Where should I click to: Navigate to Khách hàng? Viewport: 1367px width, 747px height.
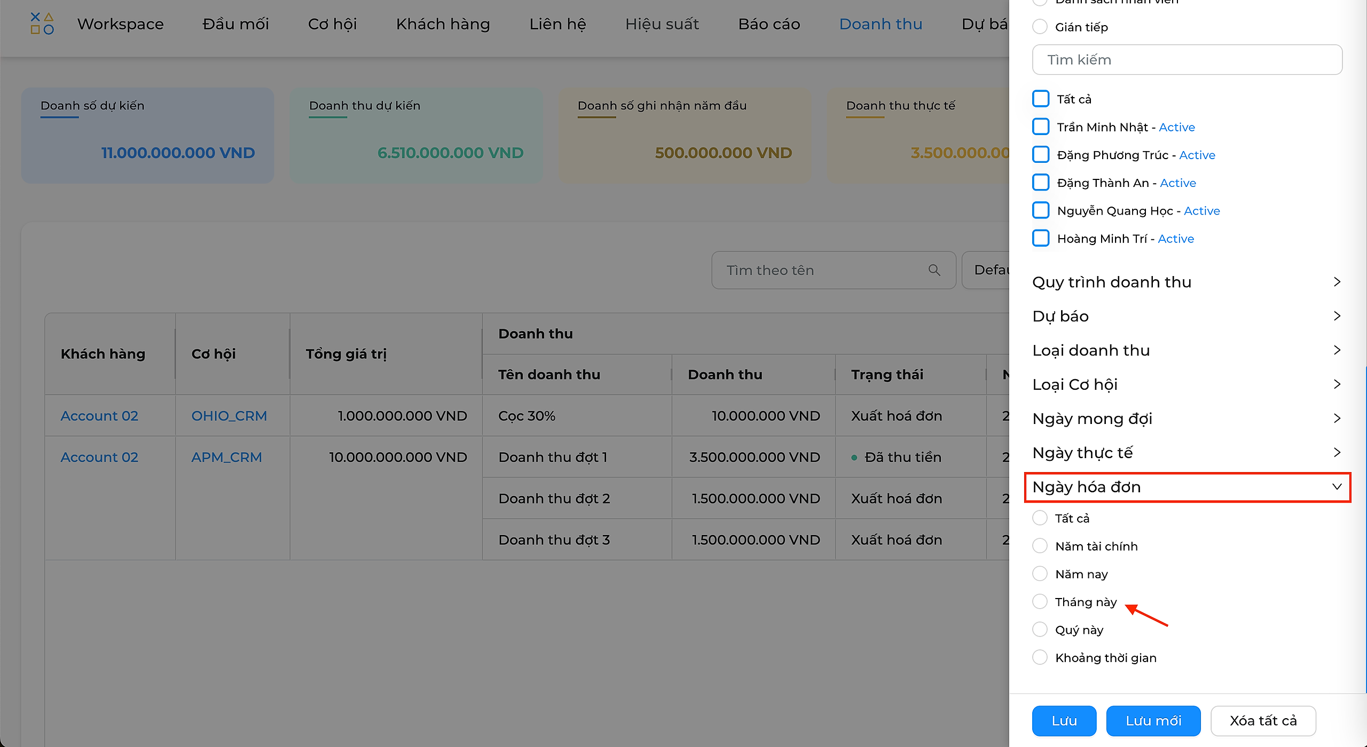[x=443, y=24]
